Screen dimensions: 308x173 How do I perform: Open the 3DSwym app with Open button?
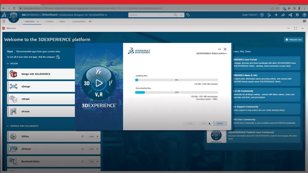pos(91,149)
